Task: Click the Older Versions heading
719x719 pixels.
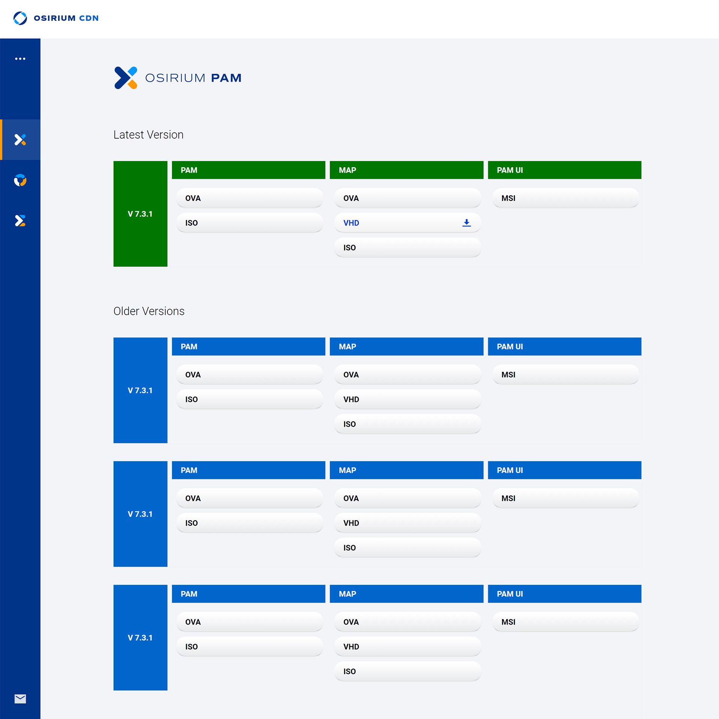Action: tap(149, 311)
